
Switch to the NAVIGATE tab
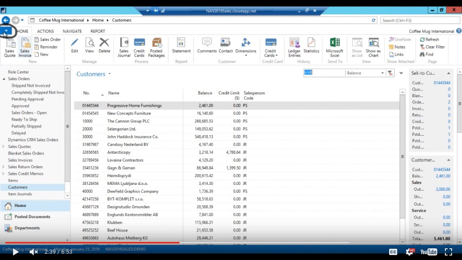pyautogui.click(x=72, y=31)
